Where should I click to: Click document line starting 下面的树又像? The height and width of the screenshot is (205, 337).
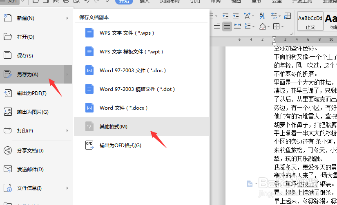click(305, 57)
